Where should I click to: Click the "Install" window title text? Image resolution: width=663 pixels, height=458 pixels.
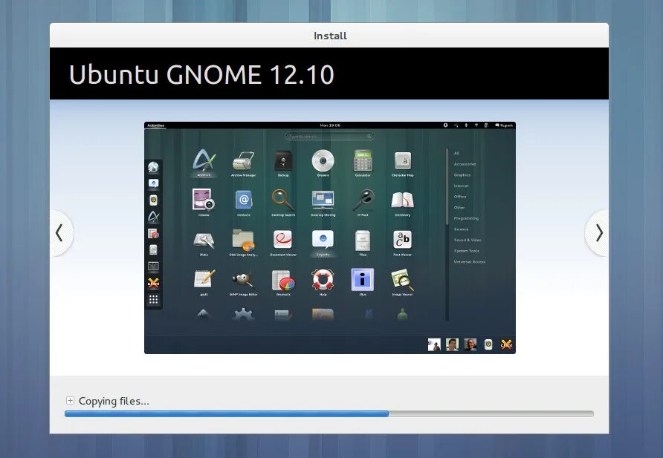pos(330,36)
